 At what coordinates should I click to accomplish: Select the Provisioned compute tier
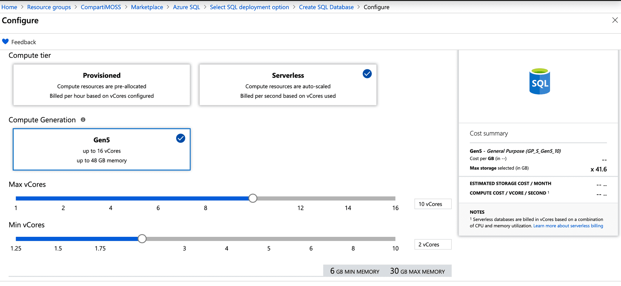click(102, 85)
